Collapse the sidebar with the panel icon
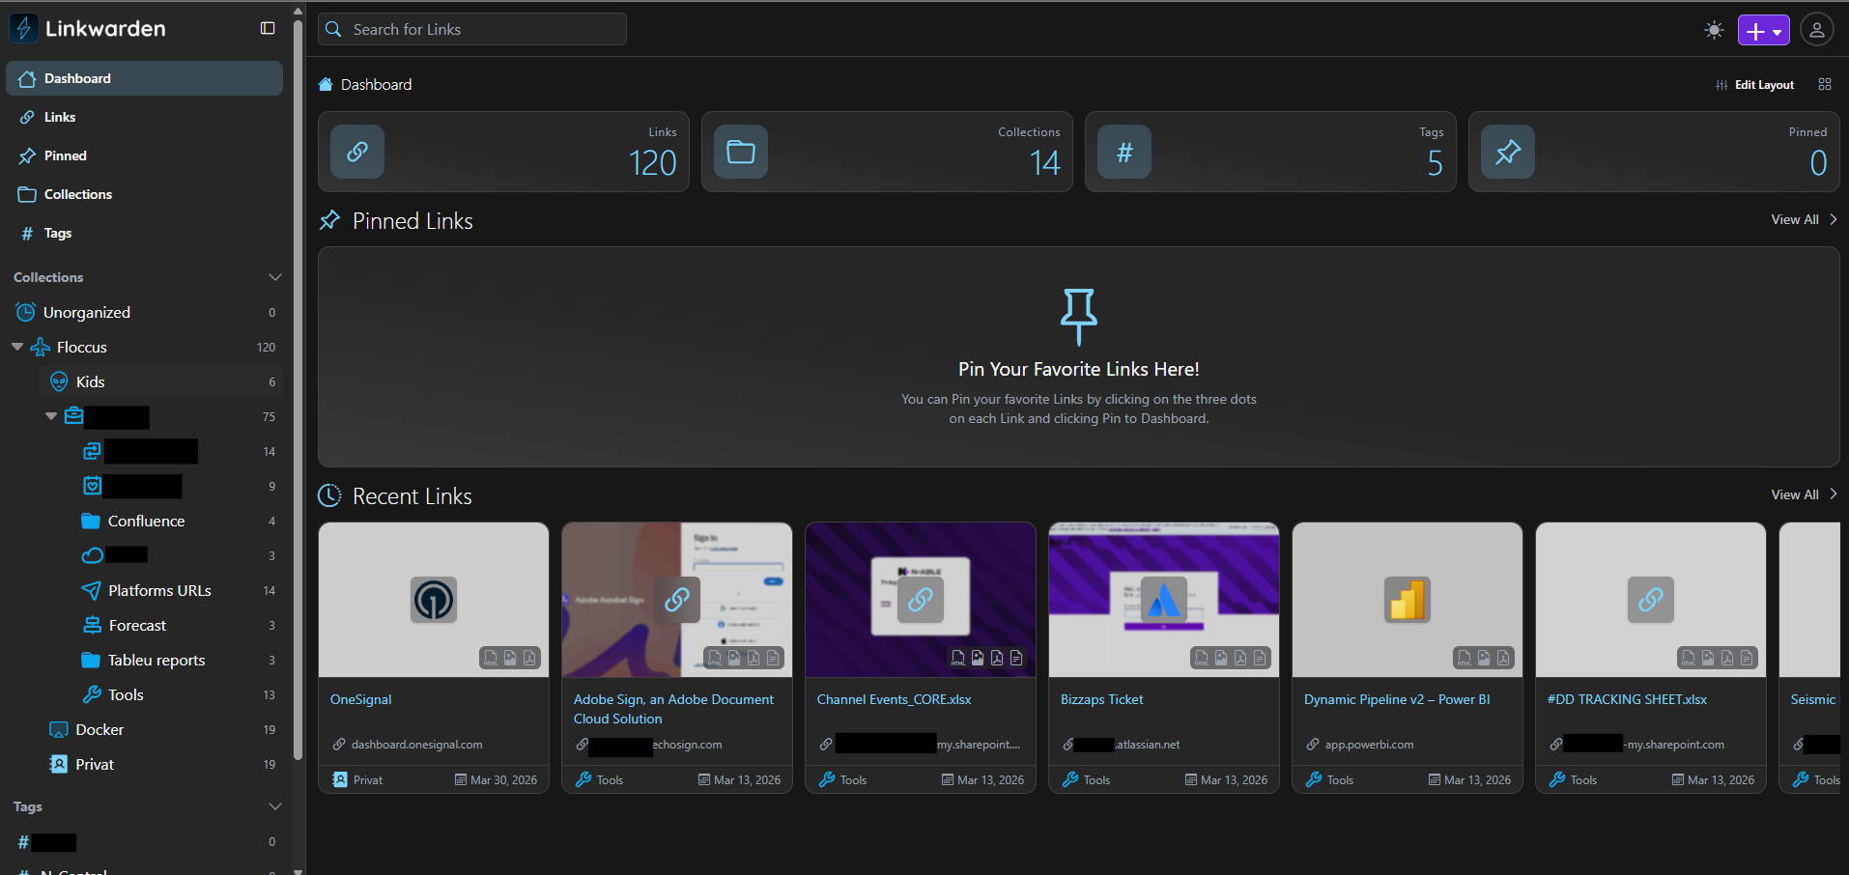Screen dimensions: 1849x875 point(268,28)
